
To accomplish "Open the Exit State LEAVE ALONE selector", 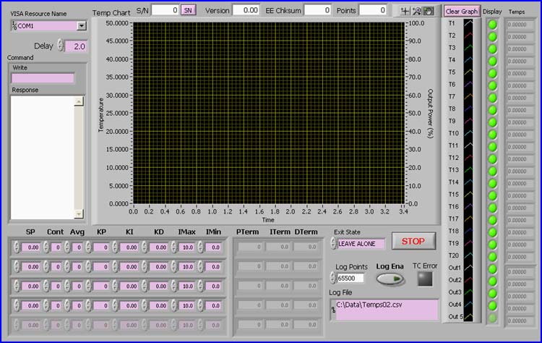I will click(360, 244).
